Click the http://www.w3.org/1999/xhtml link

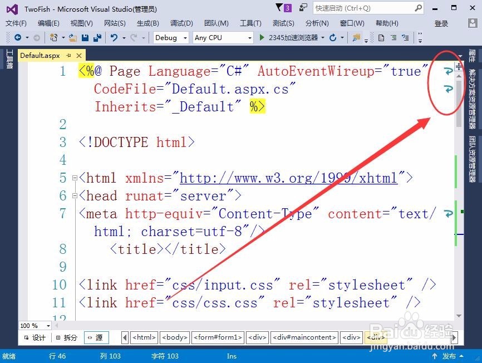pos(289,178)
